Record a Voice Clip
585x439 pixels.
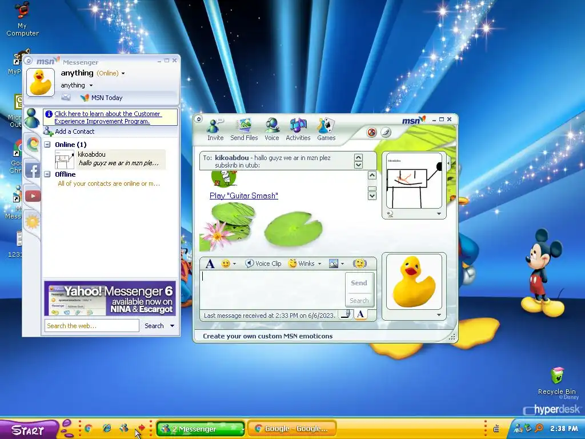coord(263,264)
